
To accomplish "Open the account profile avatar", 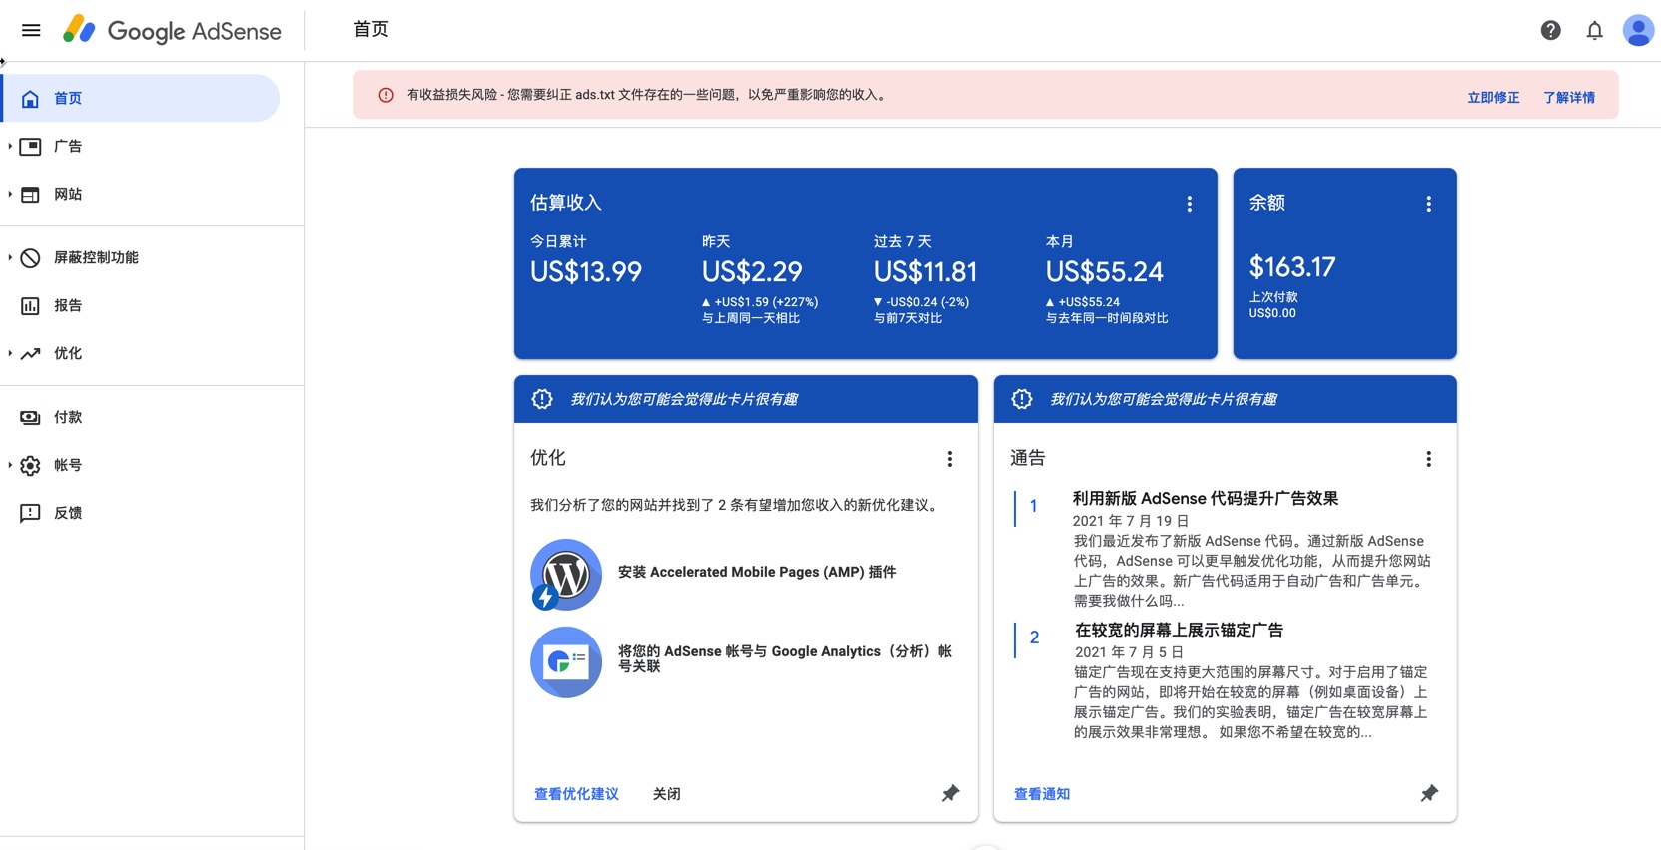I will [x=1638, y=30].
